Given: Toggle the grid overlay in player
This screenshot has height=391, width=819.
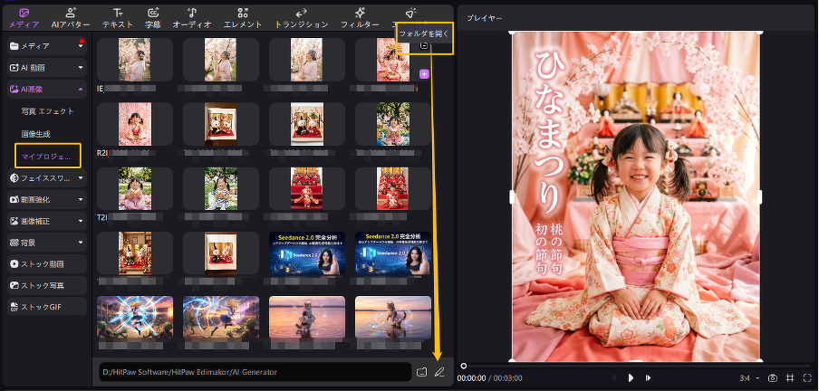Looking at the screenshot, I should pyautogui.click(x=790, y=377).
